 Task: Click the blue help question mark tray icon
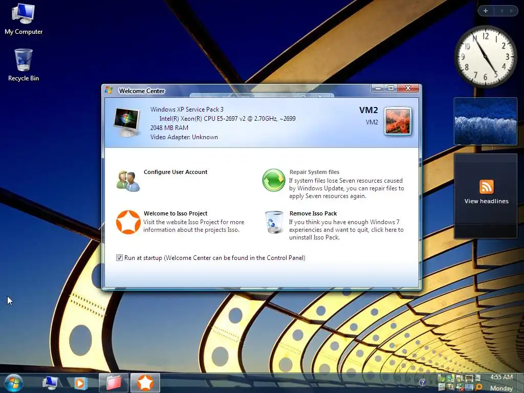click(422, 383)
